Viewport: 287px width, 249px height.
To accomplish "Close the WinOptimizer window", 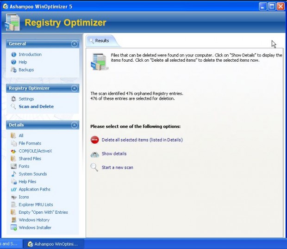I will [281, 6].
